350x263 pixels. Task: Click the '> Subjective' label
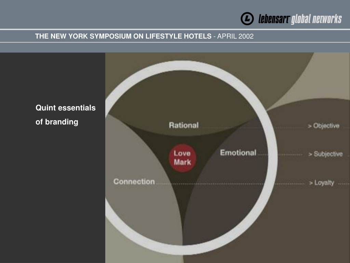(326, 154)
